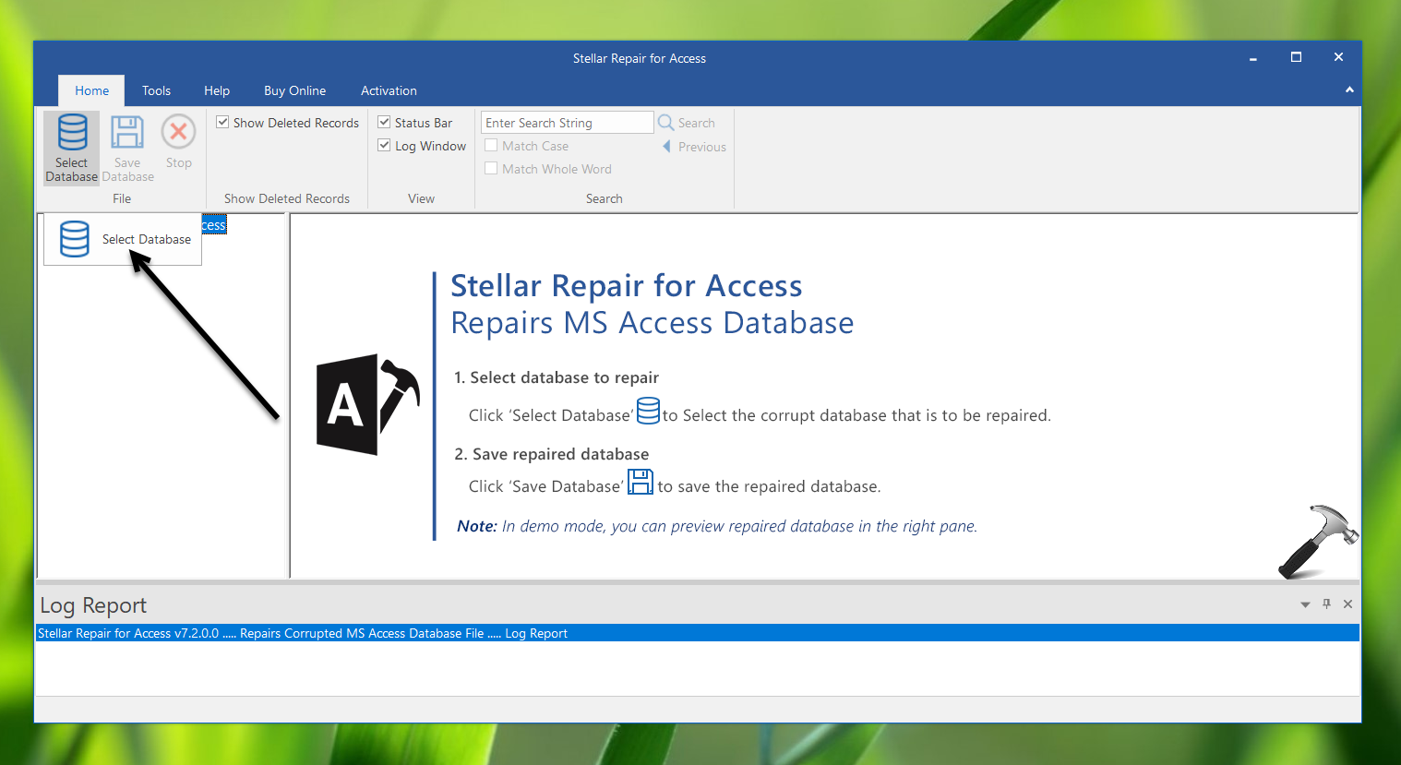
Task: Tick the Match Whole Word checkbox
Action: pyautogui.click(x=491, y=169)
